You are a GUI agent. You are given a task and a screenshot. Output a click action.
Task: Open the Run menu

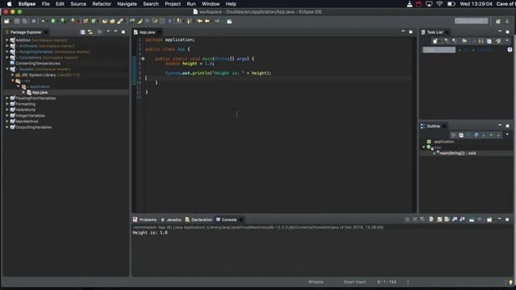(191, 4)
